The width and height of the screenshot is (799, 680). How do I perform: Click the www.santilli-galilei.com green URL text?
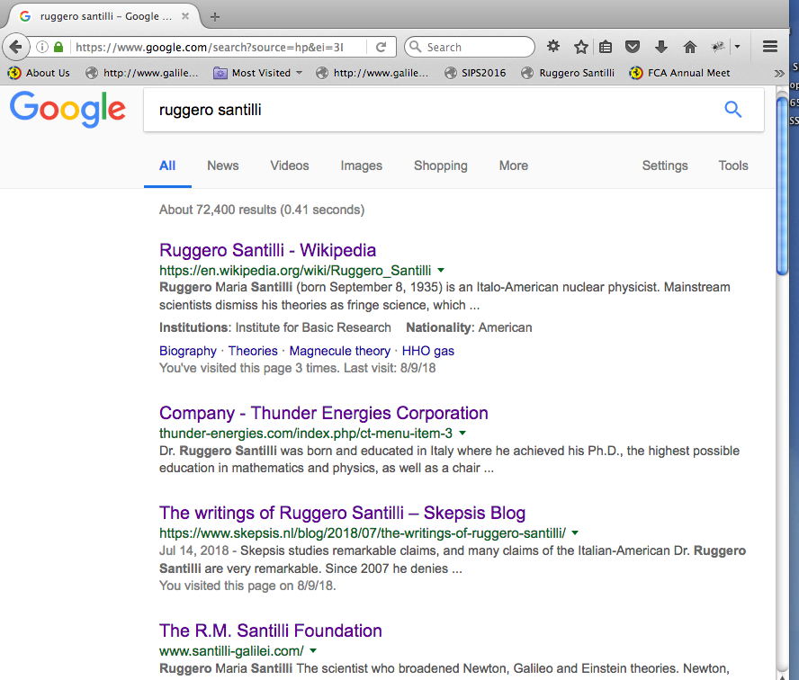click(231, 651)
